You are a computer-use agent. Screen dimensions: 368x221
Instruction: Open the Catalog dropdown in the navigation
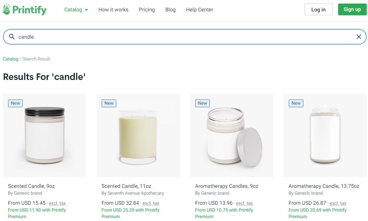click(x=73, y=9)
